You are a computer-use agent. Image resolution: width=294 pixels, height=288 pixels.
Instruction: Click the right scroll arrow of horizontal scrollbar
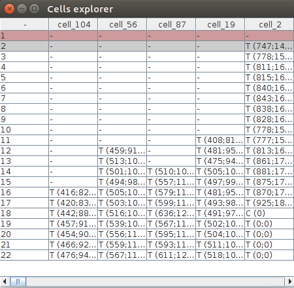[289, 281]
